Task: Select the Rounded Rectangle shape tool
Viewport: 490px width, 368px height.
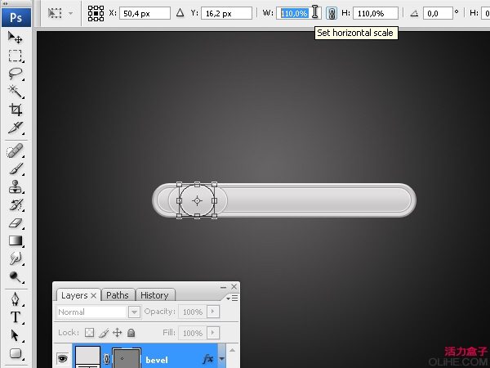Action: 15,353
